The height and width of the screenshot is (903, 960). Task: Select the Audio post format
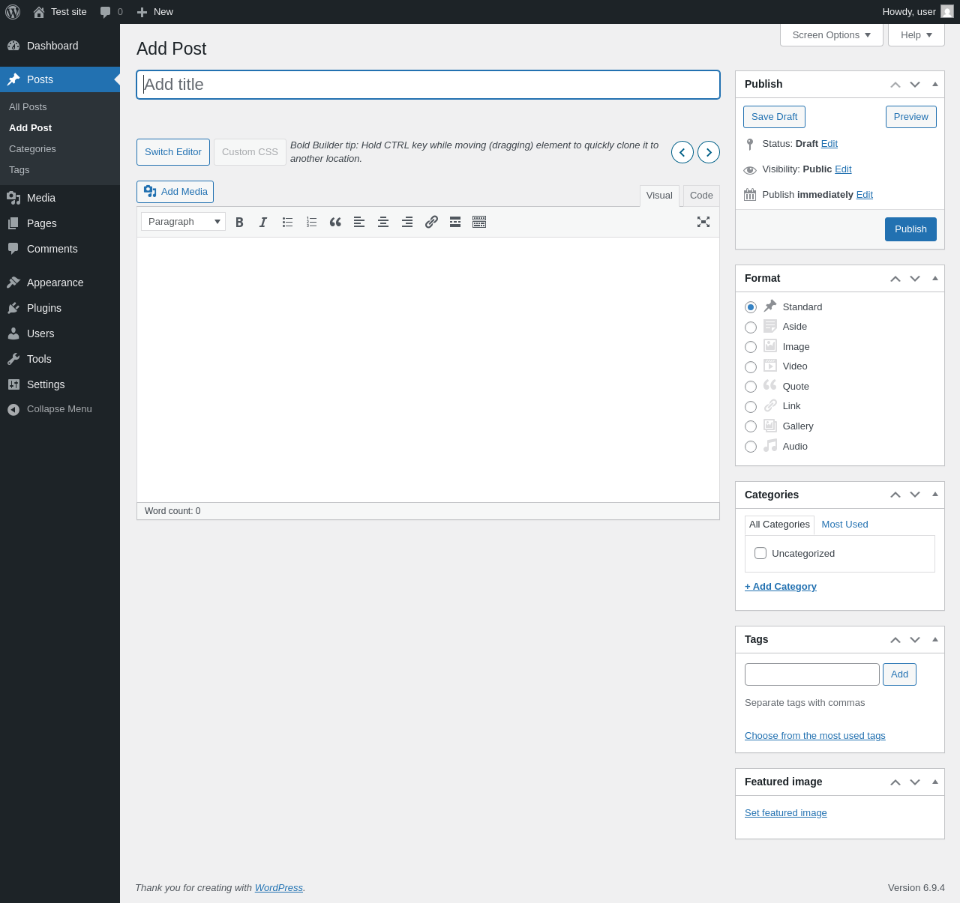[751, 447]
